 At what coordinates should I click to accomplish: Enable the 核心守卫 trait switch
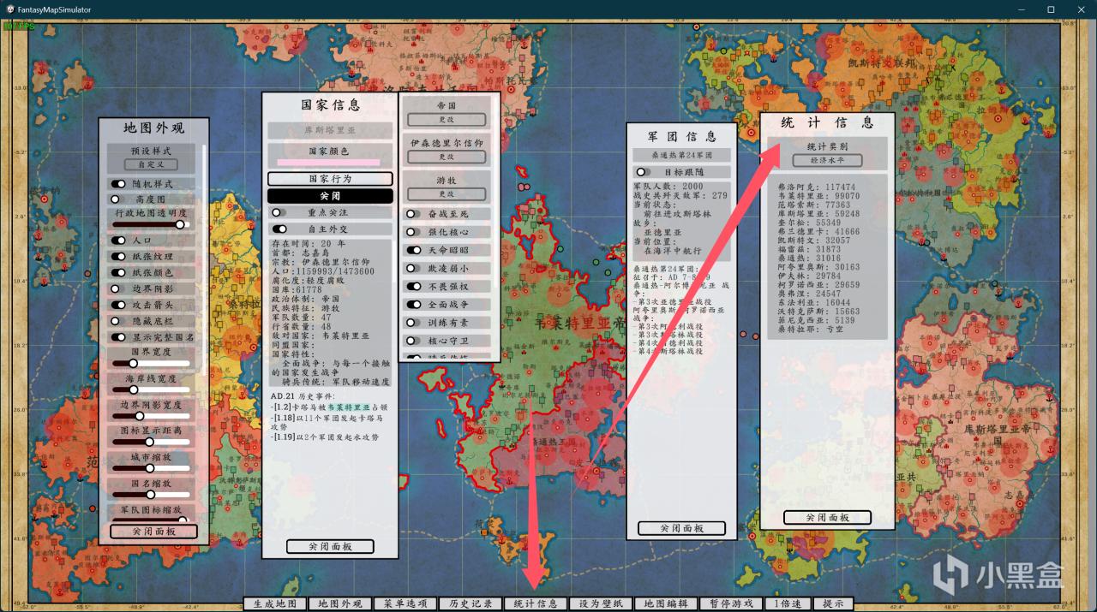[x=413, y=341]
